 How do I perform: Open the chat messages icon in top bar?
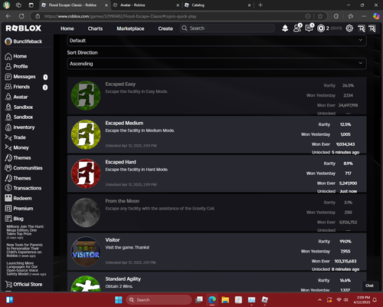309,28
